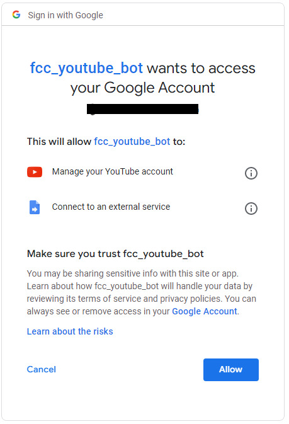289x424 pixels.
Task: Click the blacked-out account email bar
Action: click(x=143, y=109)
